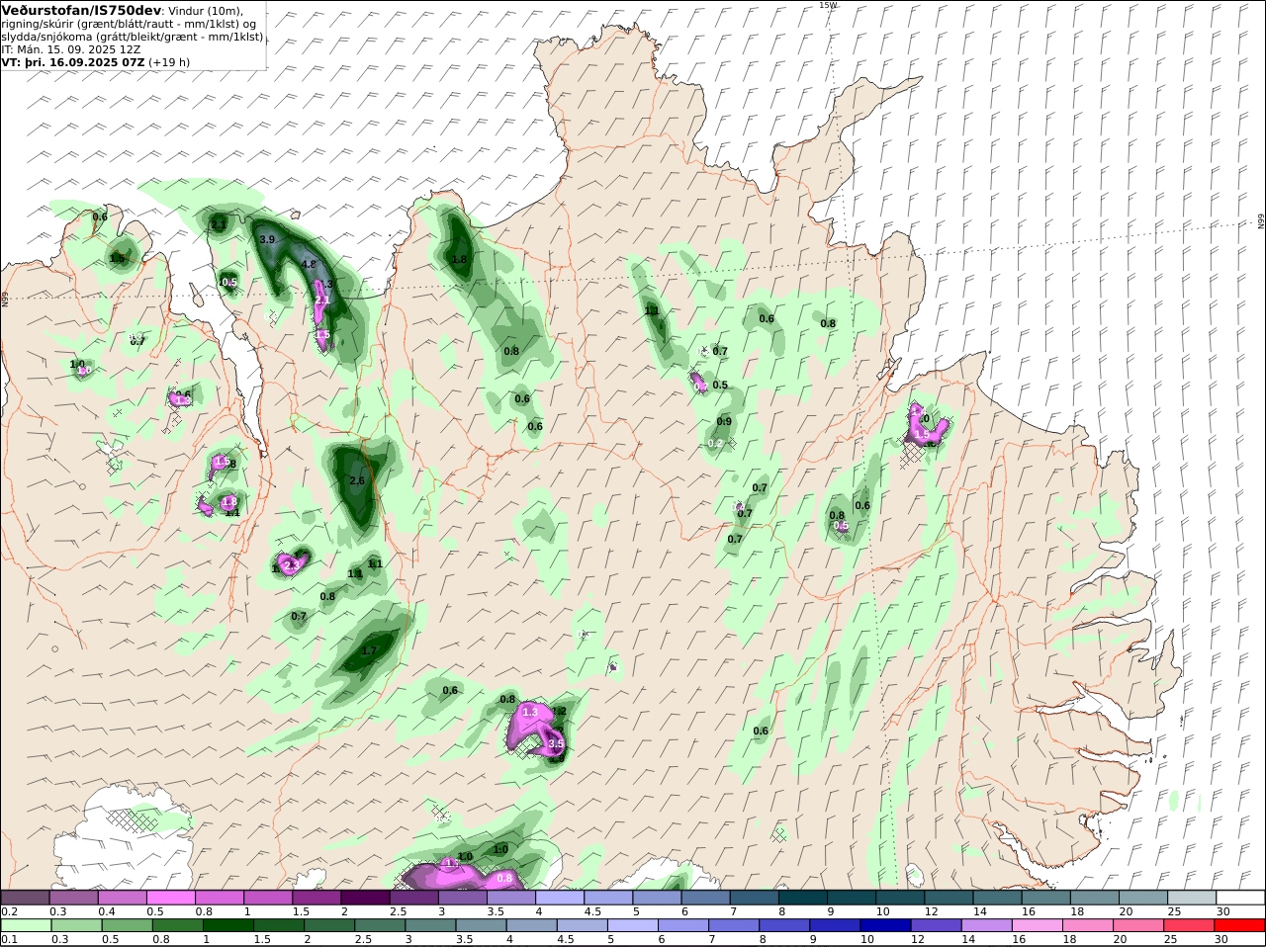The height and width of the screenshot is (947, 1266).
Task: Select the bright pink 0.5–0.8 snow swatch
Action: pyautogui.click(x=171, y=898)
